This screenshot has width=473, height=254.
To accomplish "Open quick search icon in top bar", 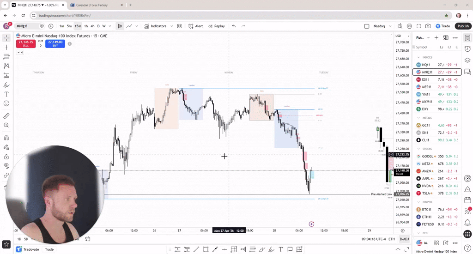I will (400, 26).
